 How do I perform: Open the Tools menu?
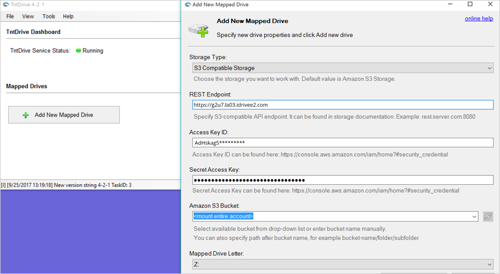pyautogui.click(x=49, y=17)
